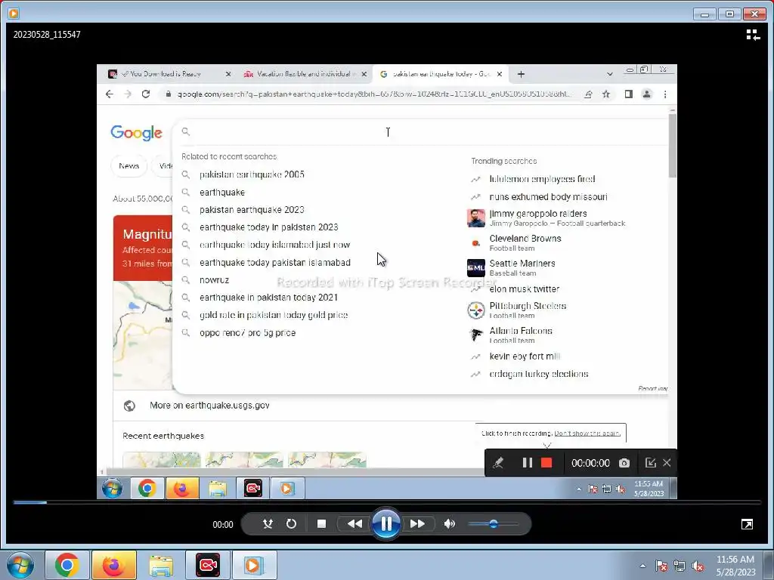
Task: Open the Windows Start menu
Action: 20,565
